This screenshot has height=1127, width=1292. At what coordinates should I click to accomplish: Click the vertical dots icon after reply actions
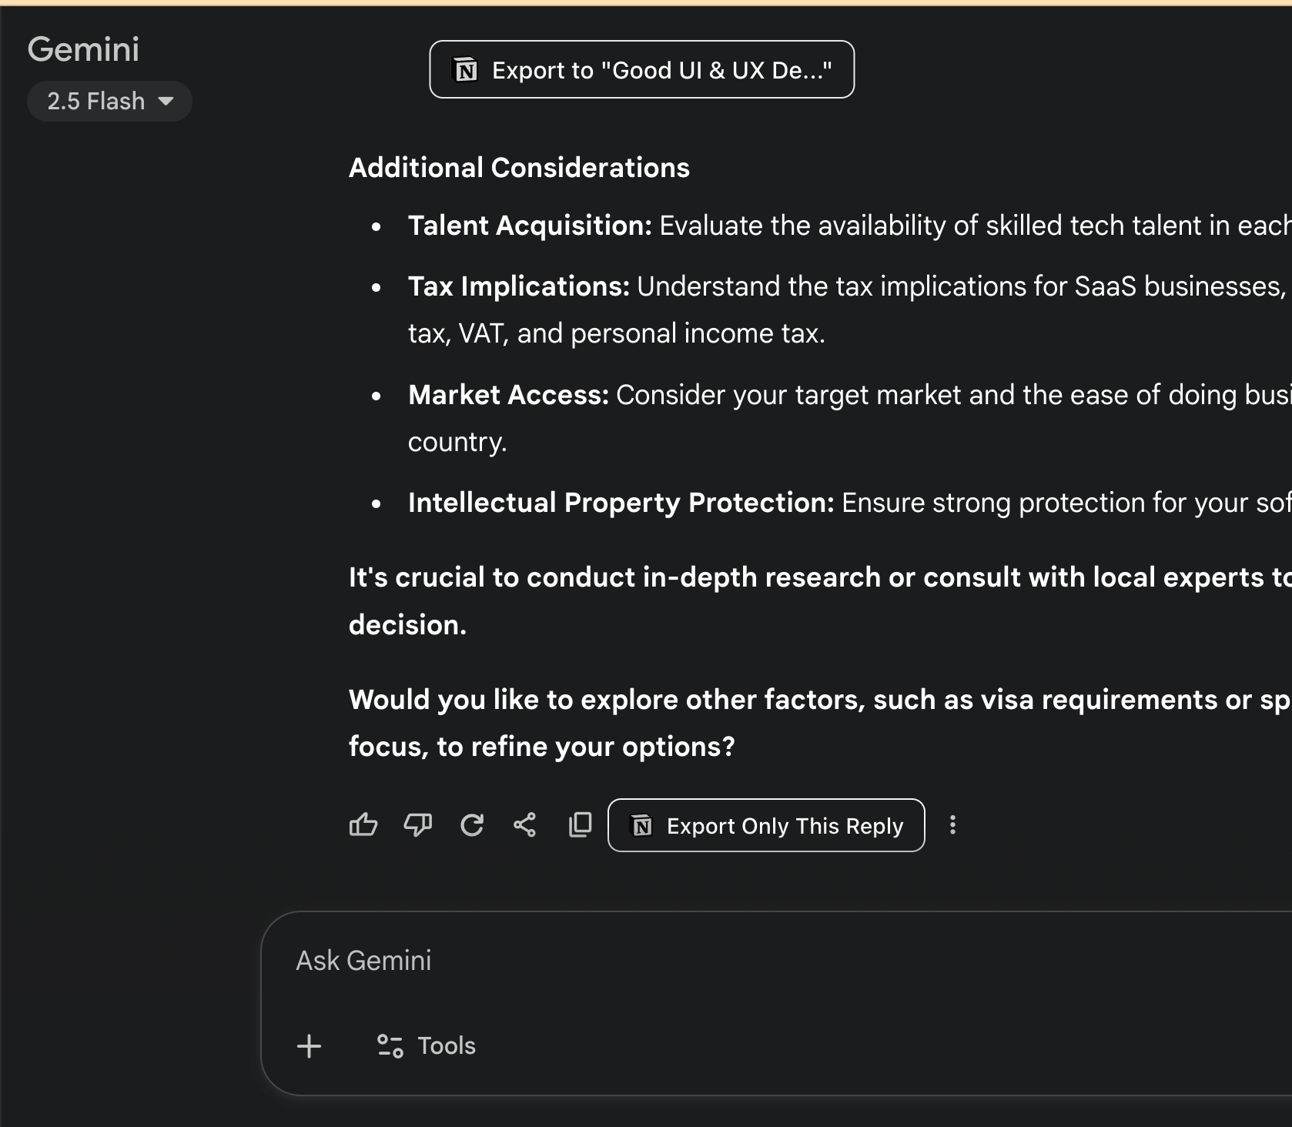coord(953,825)
